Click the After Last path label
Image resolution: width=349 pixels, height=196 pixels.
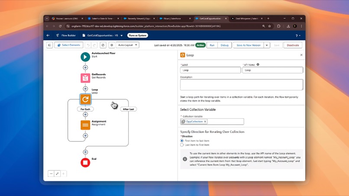click(x=129, y=109)
